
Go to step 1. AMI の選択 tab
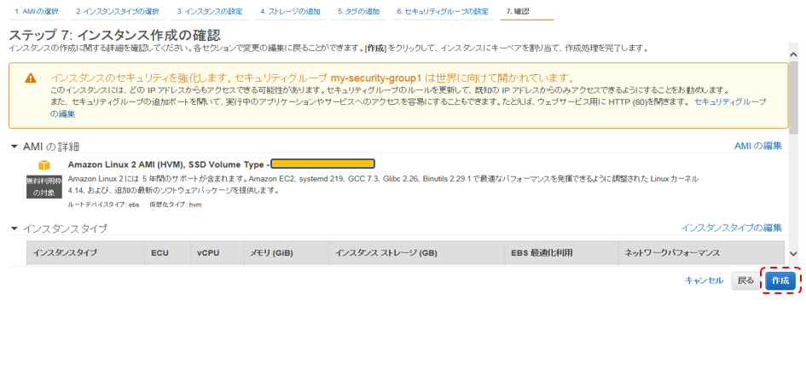point(37,11)
